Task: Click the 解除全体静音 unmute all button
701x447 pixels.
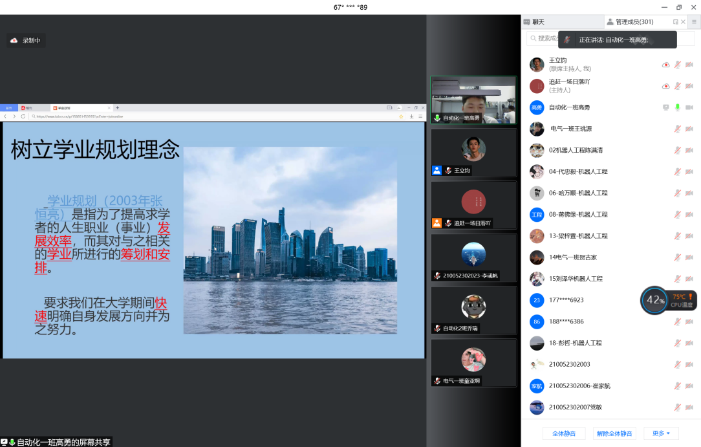Action: (x=614, y=433)
